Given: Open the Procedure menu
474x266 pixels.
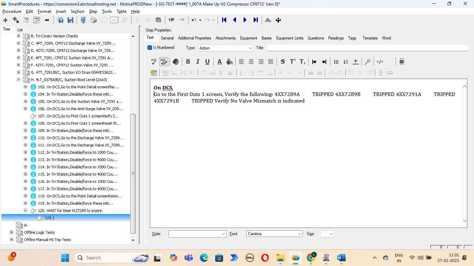Looking at the screenshot, I should (12, 11).
